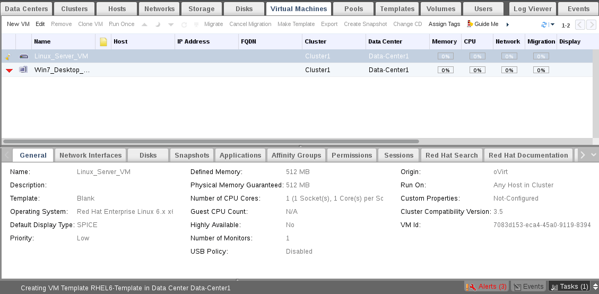Click the Assign Tags button

444,24
